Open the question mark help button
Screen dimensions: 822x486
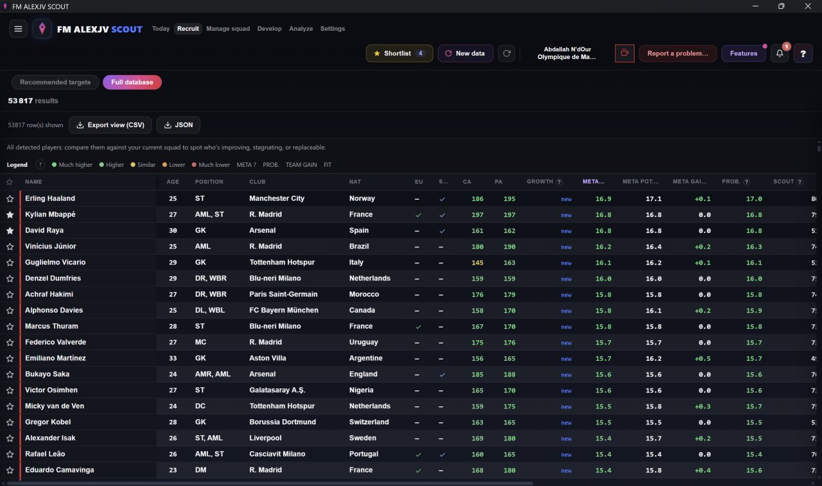pos(803,53)
